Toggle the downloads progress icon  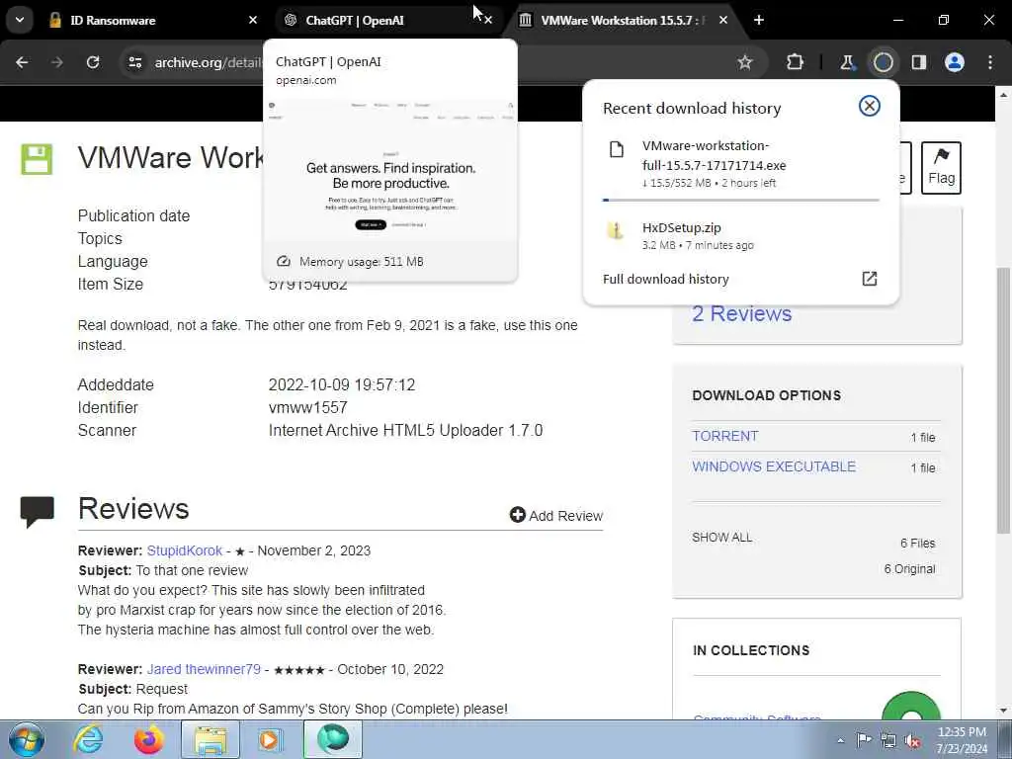(x=883, y=62)
